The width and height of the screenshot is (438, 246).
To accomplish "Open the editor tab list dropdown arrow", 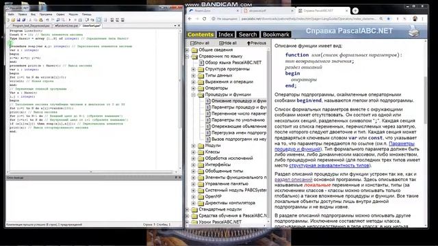I will [x=175, y=26].
